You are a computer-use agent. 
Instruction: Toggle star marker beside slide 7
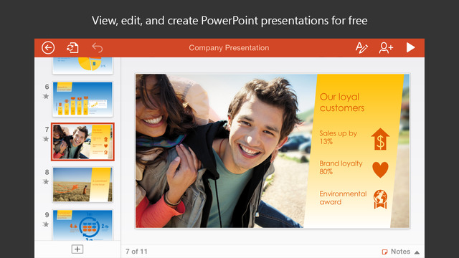pos(46,139)
